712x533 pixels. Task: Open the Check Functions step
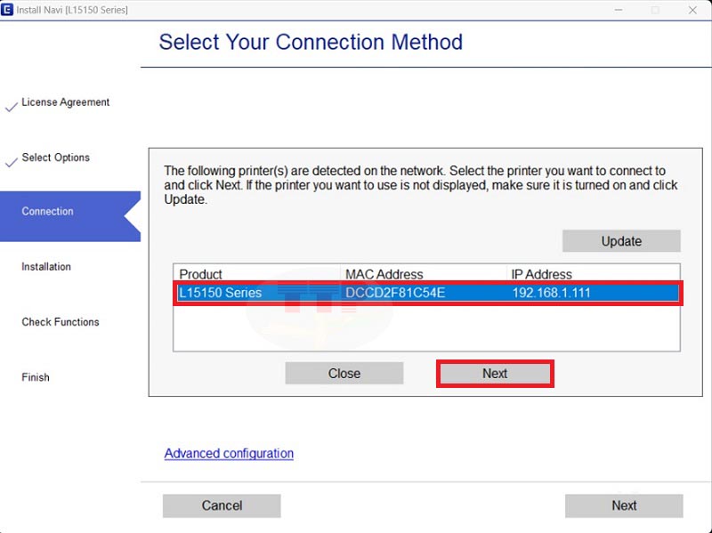61,322
